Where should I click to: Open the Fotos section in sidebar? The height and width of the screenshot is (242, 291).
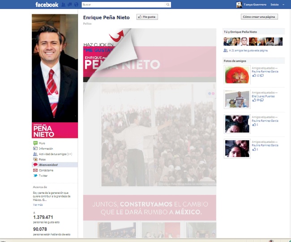(x=42, y=159)
